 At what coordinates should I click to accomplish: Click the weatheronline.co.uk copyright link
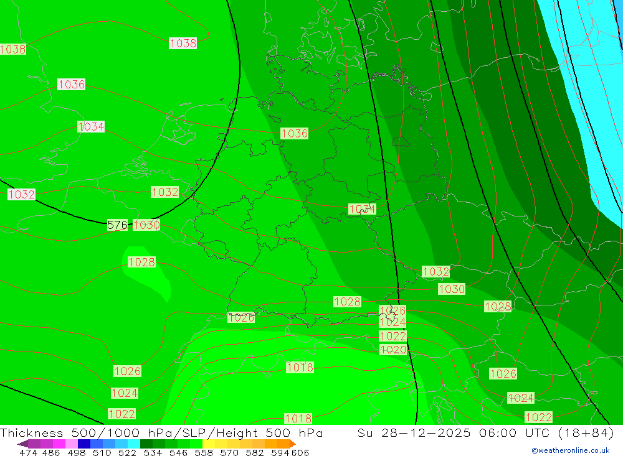coord(571,450)
